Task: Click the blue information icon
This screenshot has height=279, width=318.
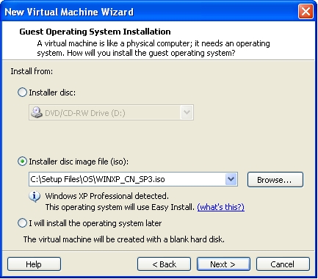Action: click(x=35, y=196)
